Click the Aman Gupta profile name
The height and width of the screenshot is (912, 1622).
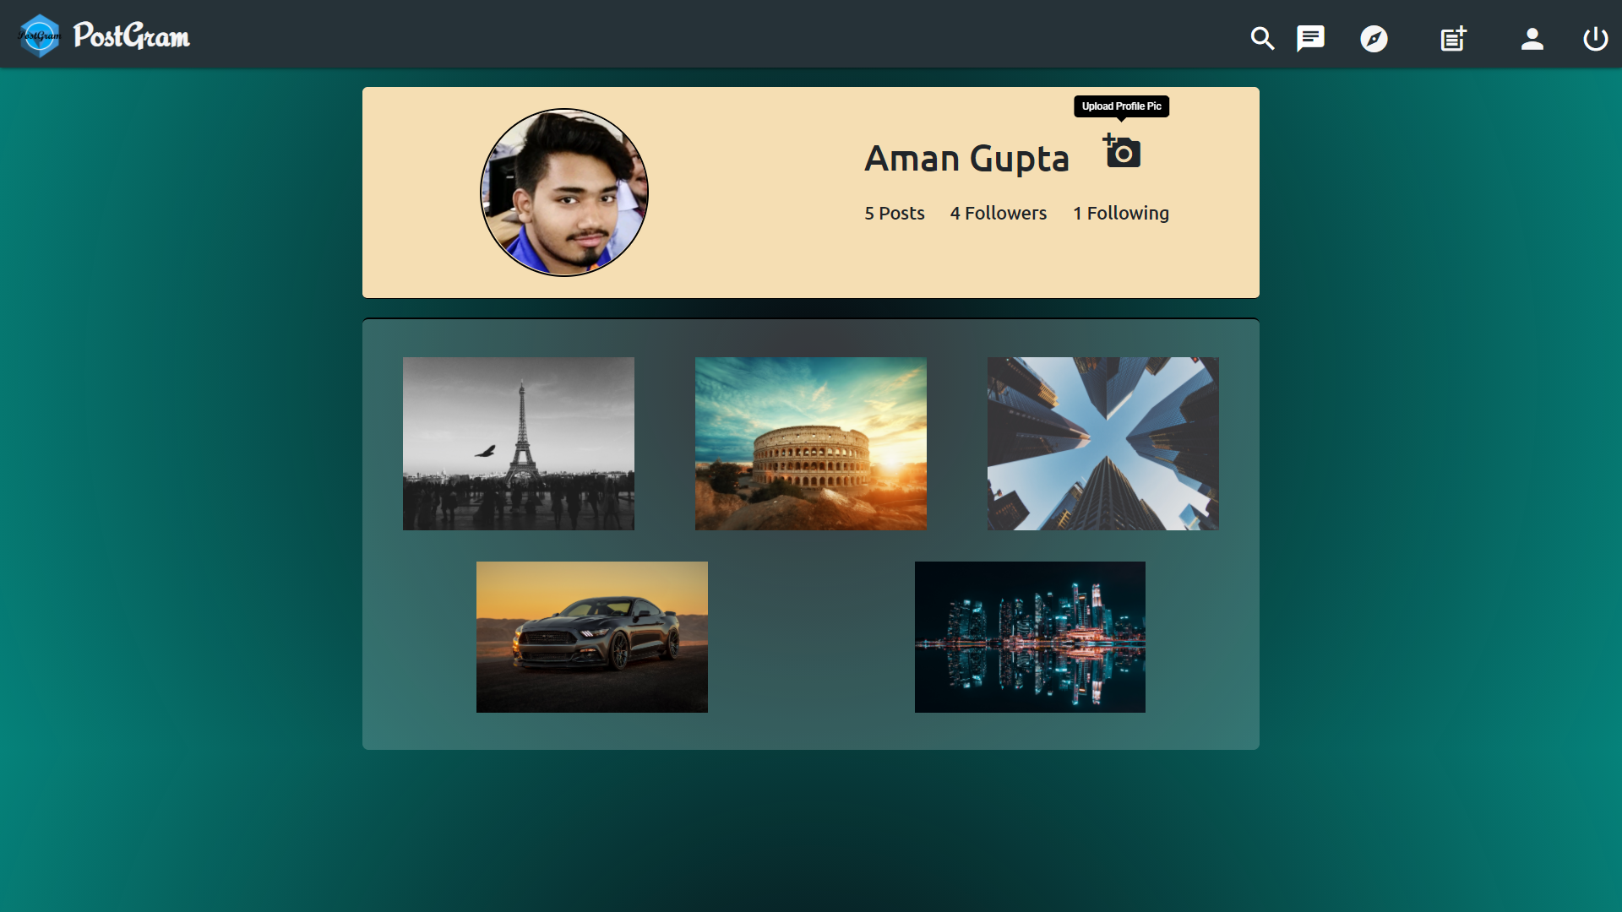[966, 159]
